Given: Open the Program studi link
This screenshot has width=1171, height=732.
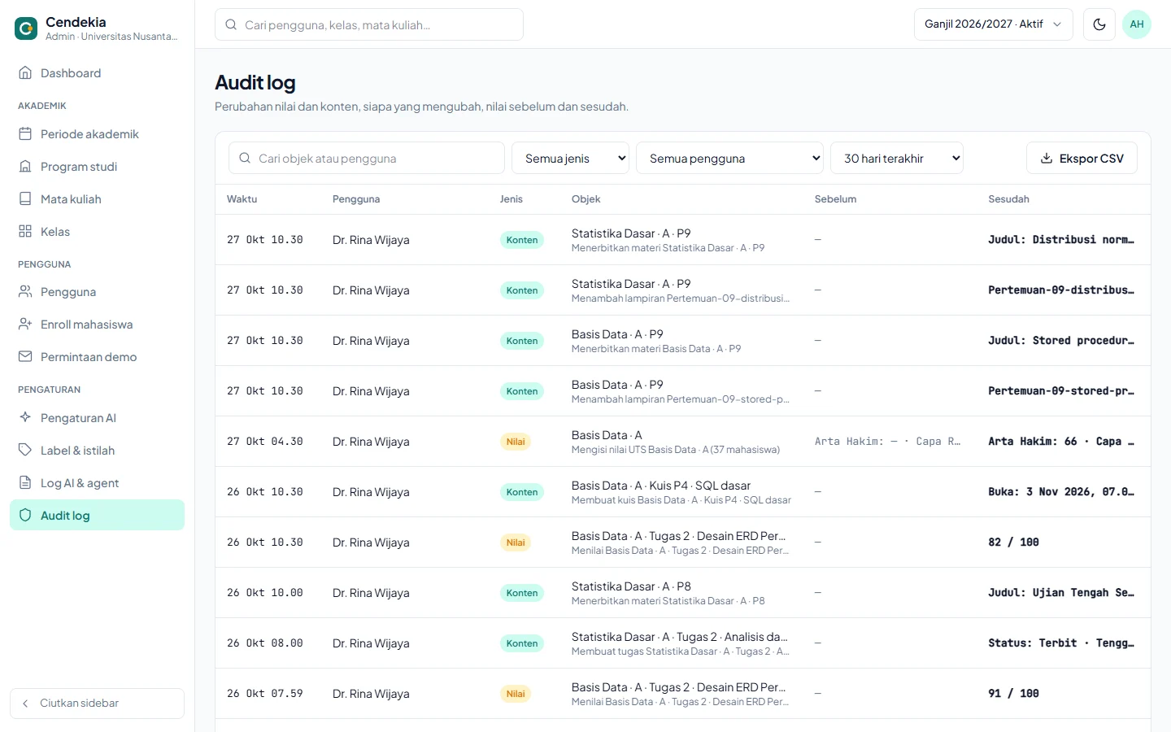Looking at the screenshot, I should (x=97, y=166).
